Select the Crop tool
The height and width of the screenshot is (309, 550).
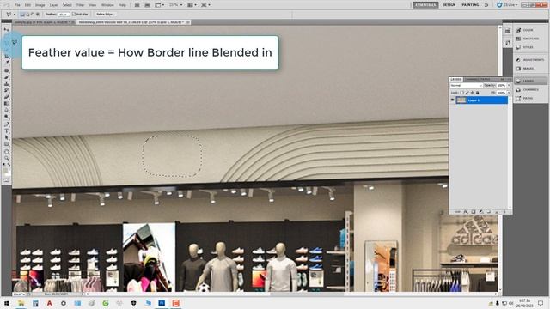click(7, 56)
